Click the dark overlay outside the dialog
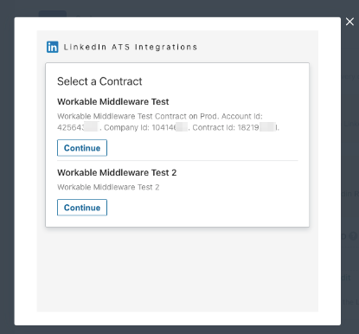The width and height of the screenshot is (359, 334). 7,173
